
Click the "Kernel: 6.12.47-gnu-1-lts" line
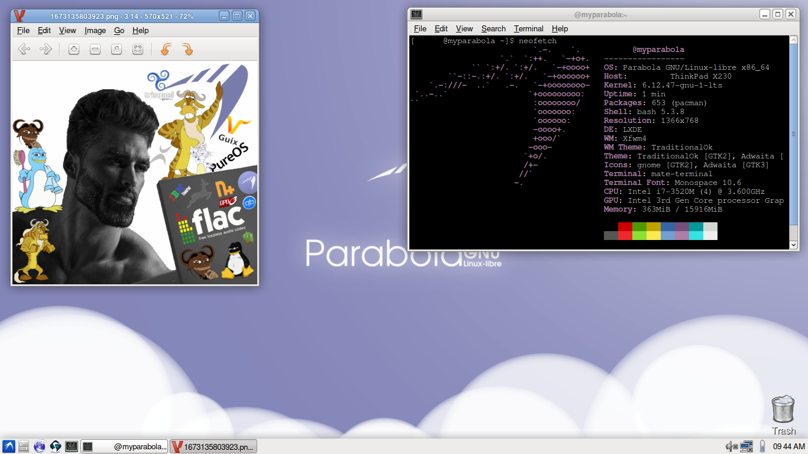pyautogui.click(x=663, y=85)
